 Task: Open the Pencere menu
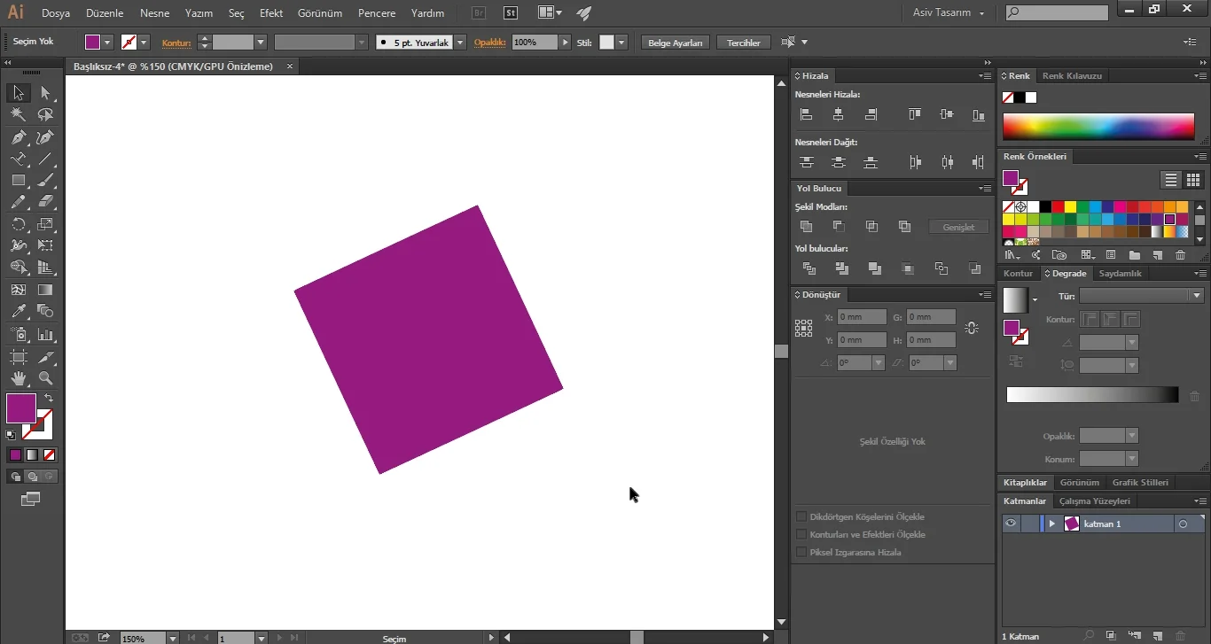[377, 13]
